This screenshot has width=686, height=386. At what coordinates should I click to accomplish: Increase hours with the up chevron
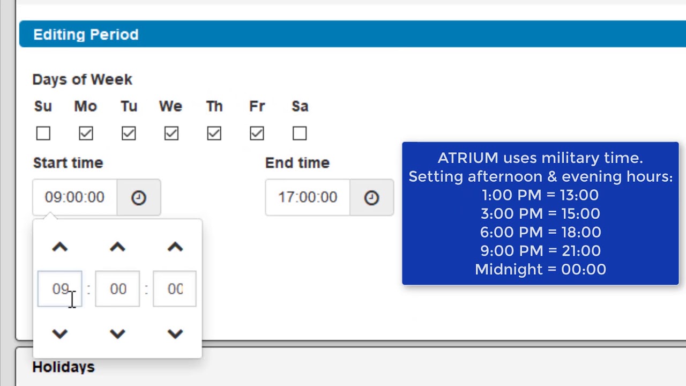pos(60,247)
